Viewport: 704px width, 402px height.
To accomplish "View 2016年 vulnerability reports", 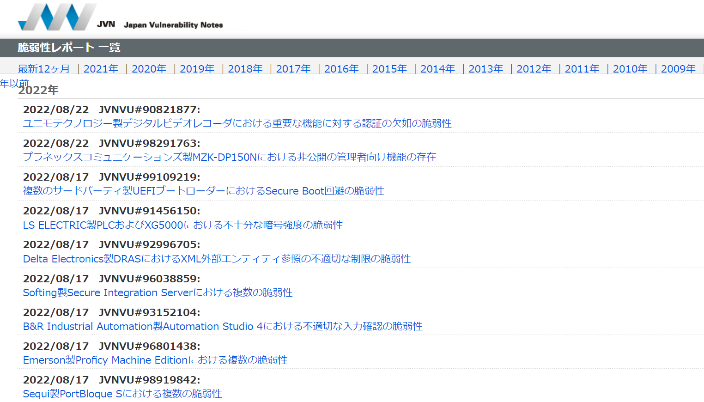I will point(341,69).
